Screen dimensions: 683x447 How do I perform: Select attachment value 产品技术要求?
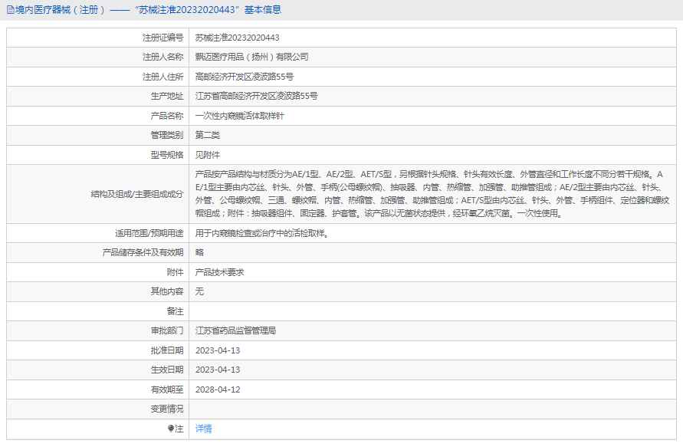[x=219, y=272]
